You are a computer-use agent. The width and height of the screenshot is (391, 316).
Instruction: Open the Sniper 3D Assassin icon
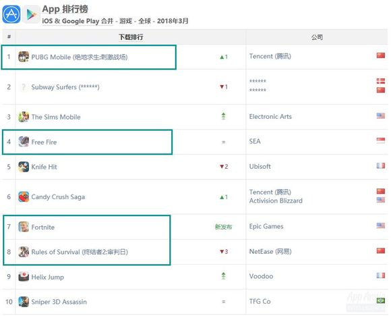pyautogui.click(x=24, y=302)
